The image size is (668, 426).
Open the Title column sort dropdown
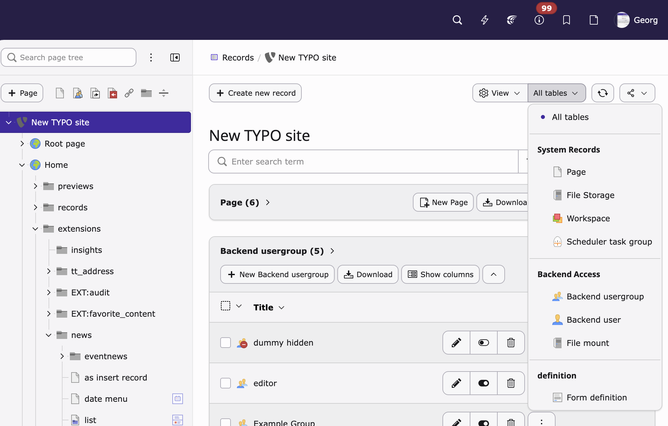(x=269, y=307)
